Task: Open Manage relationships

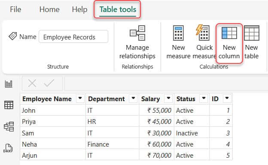Action: point(137,42)
